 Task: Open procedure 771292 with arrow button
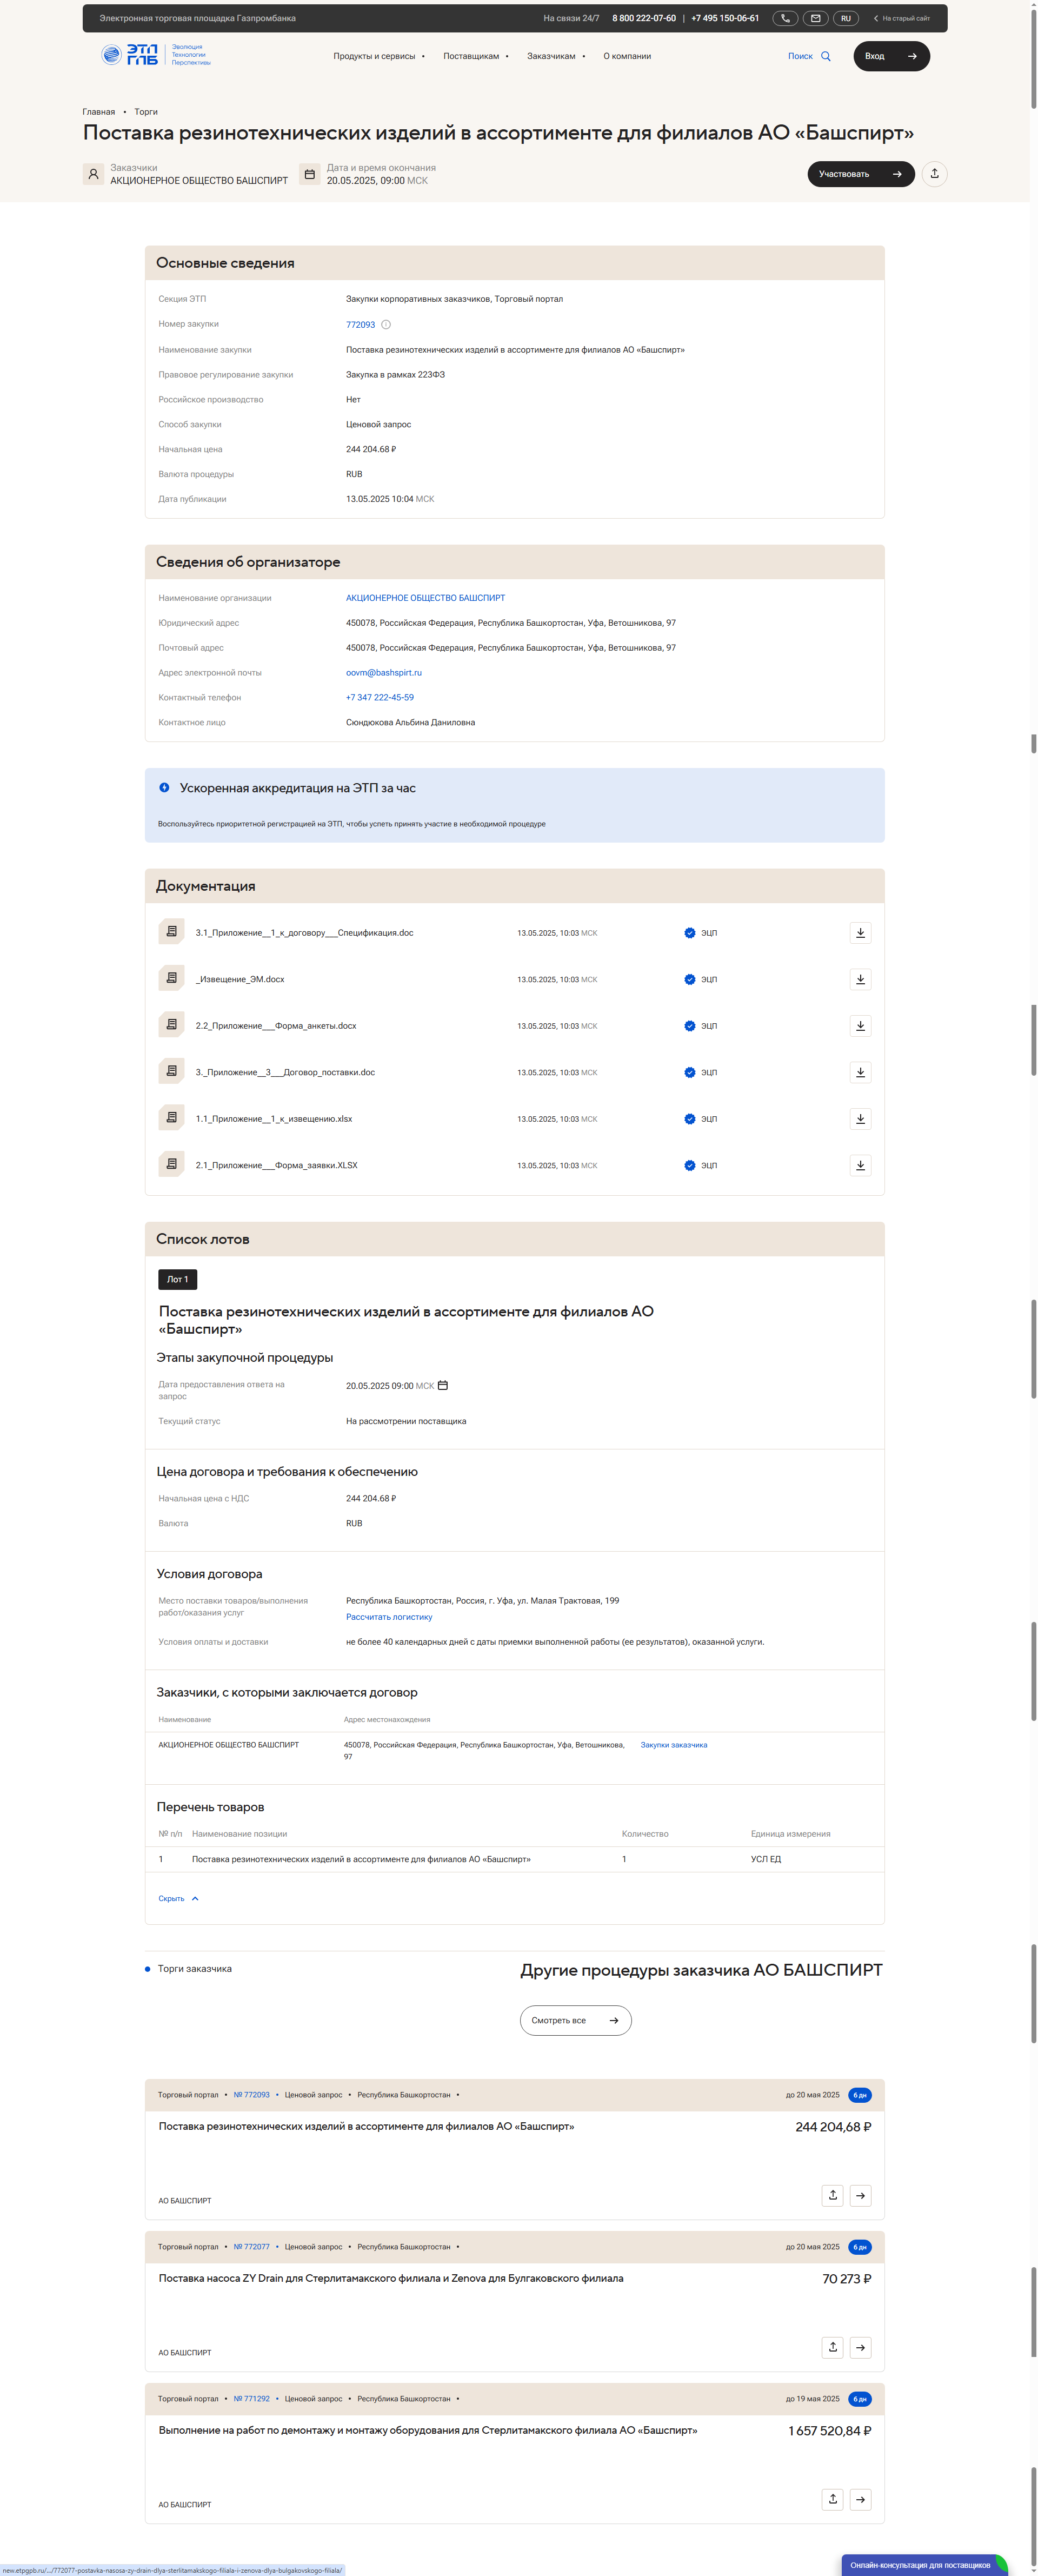[x=860, y=2499]
